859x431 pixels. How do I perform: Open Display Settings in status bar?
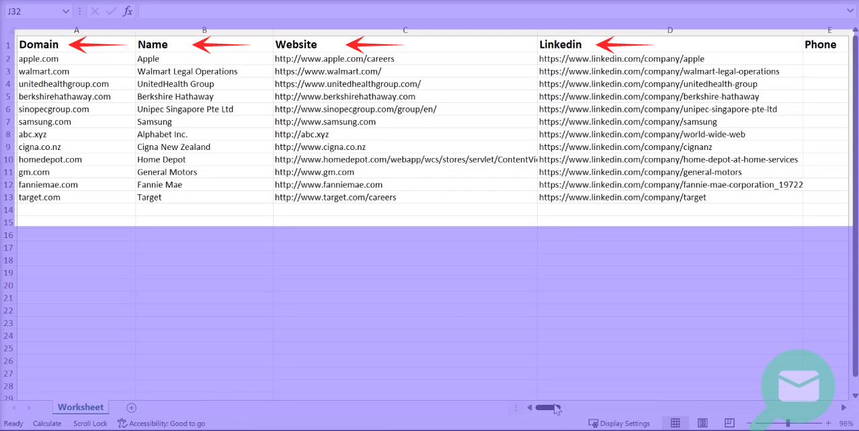point(619,424)
